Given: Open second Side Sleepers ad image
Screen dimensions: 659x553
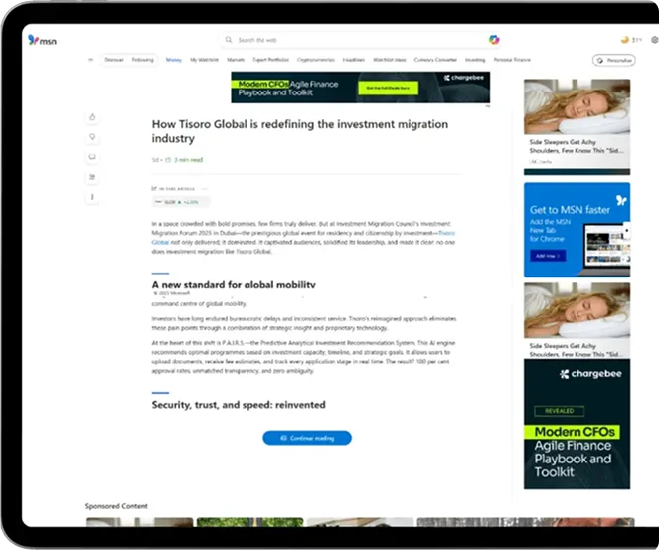Looking at the screenshot, I should [577, 310].
